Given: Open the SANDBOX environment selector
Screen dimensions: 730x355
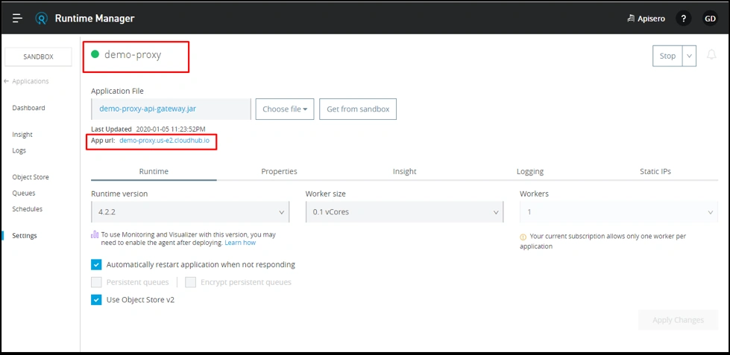Looking at the screenshot, I should pyautogui.click(x=38, y=57).
